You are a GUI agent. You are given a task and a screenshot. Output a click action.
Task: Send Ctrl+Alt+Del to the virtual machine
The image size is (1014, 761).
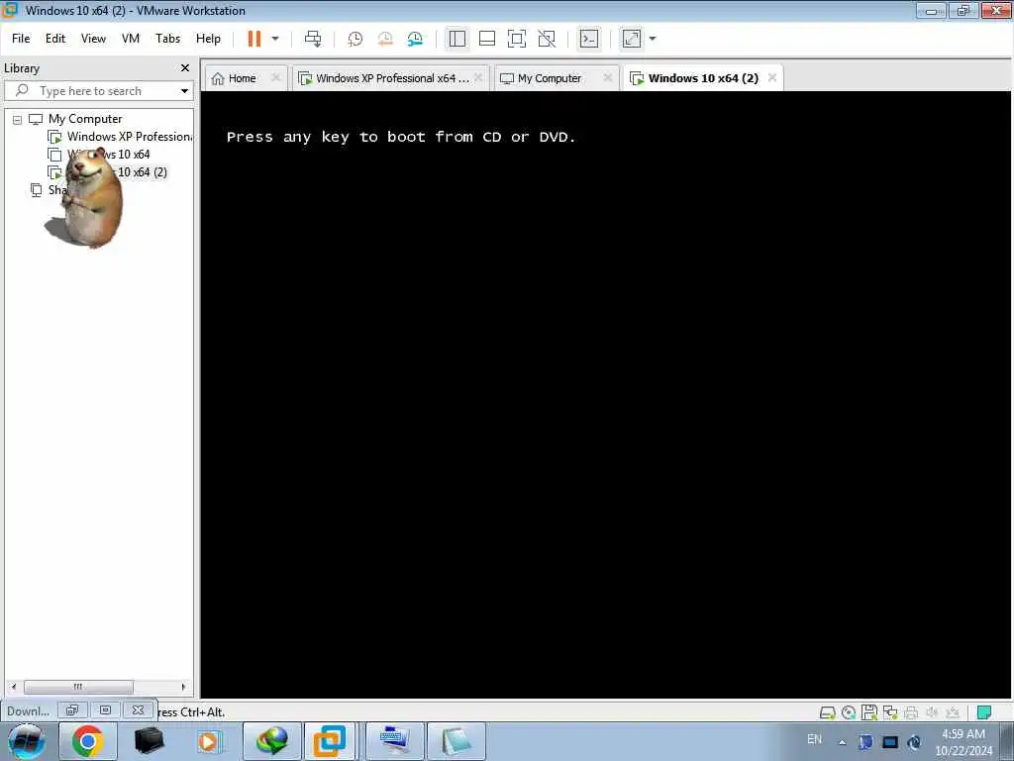click(313, 39)
